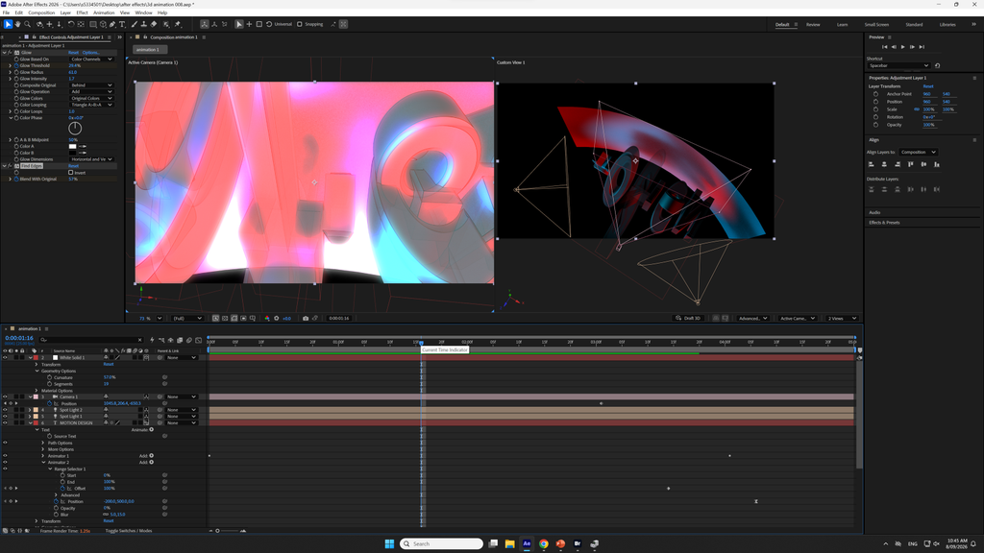This screenshot has height=553, width=984.
Task: Open the Composition menu
Action: [x=41, y=12]
